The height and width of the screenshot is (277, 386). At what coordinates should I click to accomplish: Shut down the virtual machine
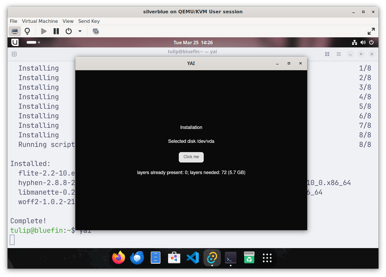[x=69, y=31]
